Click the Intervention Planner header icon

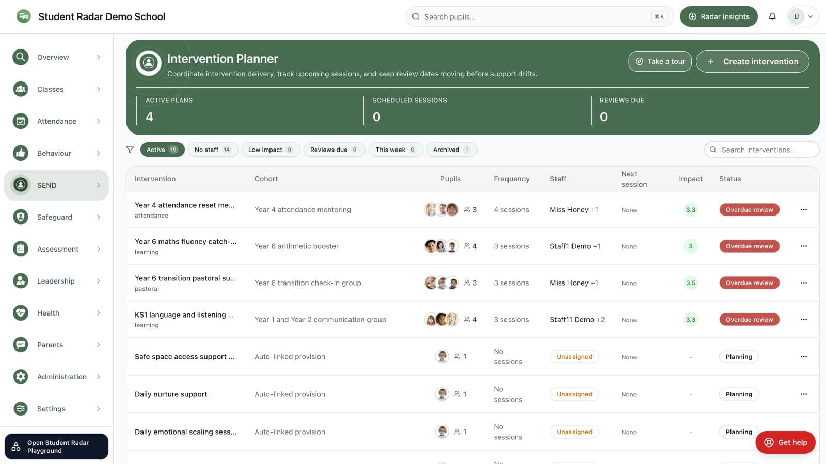[x=149, y=63]
